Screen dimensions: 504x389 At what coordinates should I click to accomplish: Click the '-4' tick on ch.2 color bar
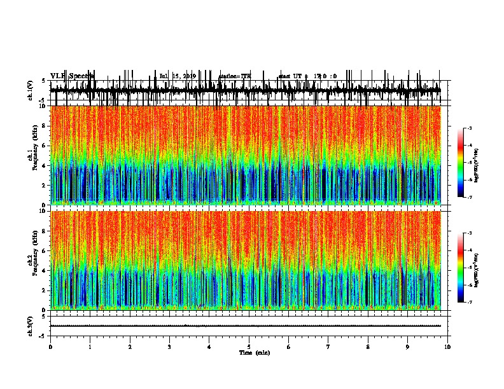[x=470, y=250]
